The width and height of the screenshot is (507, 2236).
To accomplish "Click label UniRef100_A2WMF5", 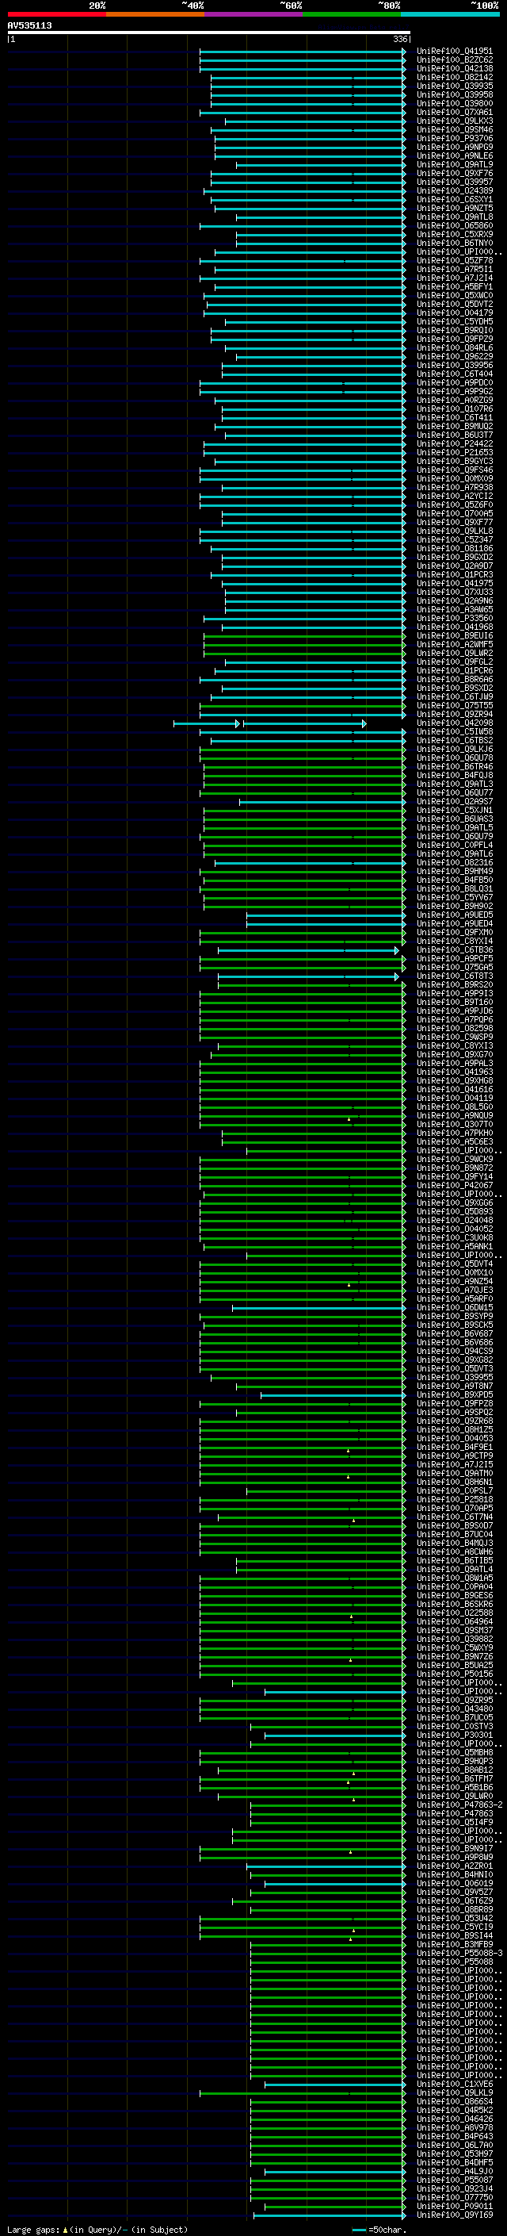I will 454,644.
